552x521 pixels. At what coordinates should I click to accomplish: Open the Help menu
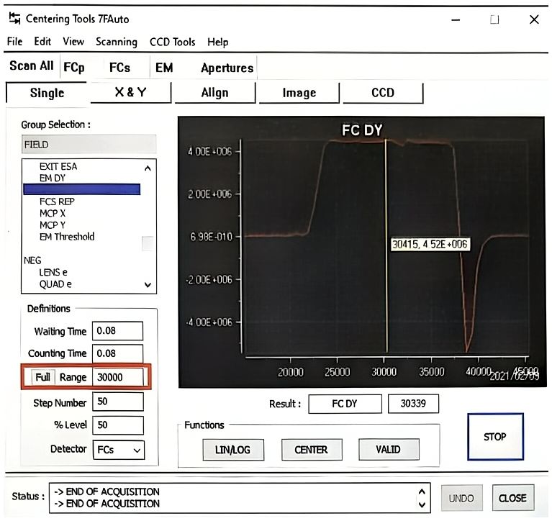[x=218, y=42]
